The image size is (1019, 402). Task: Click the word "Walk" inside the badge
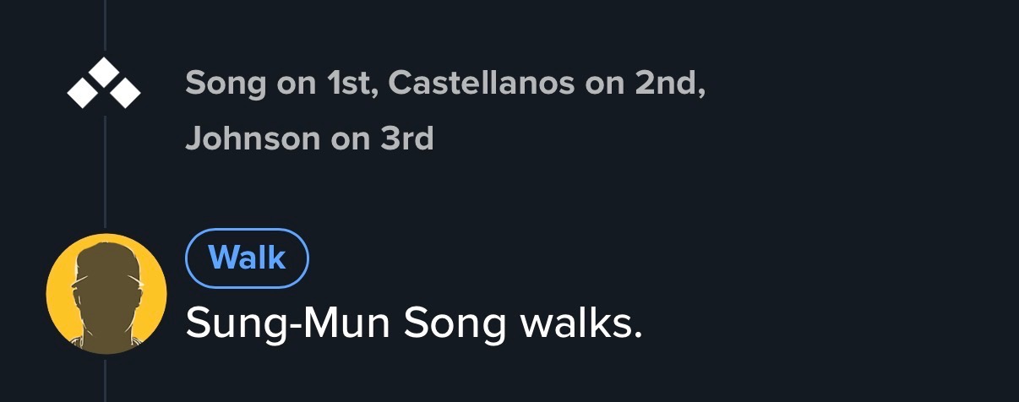point(247,258)
